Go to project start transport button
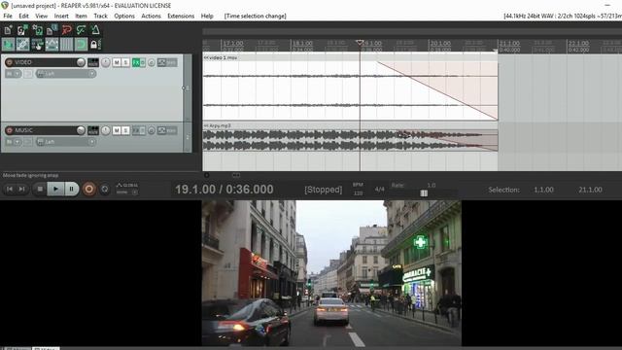The image size is (622, 350). pyautogui.click(x=10, y=189)
